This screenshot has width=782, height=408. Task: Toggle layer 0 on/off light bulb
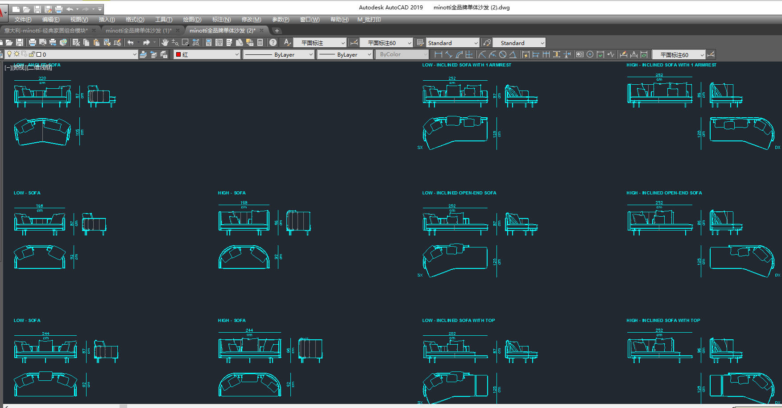click(9, 54)
